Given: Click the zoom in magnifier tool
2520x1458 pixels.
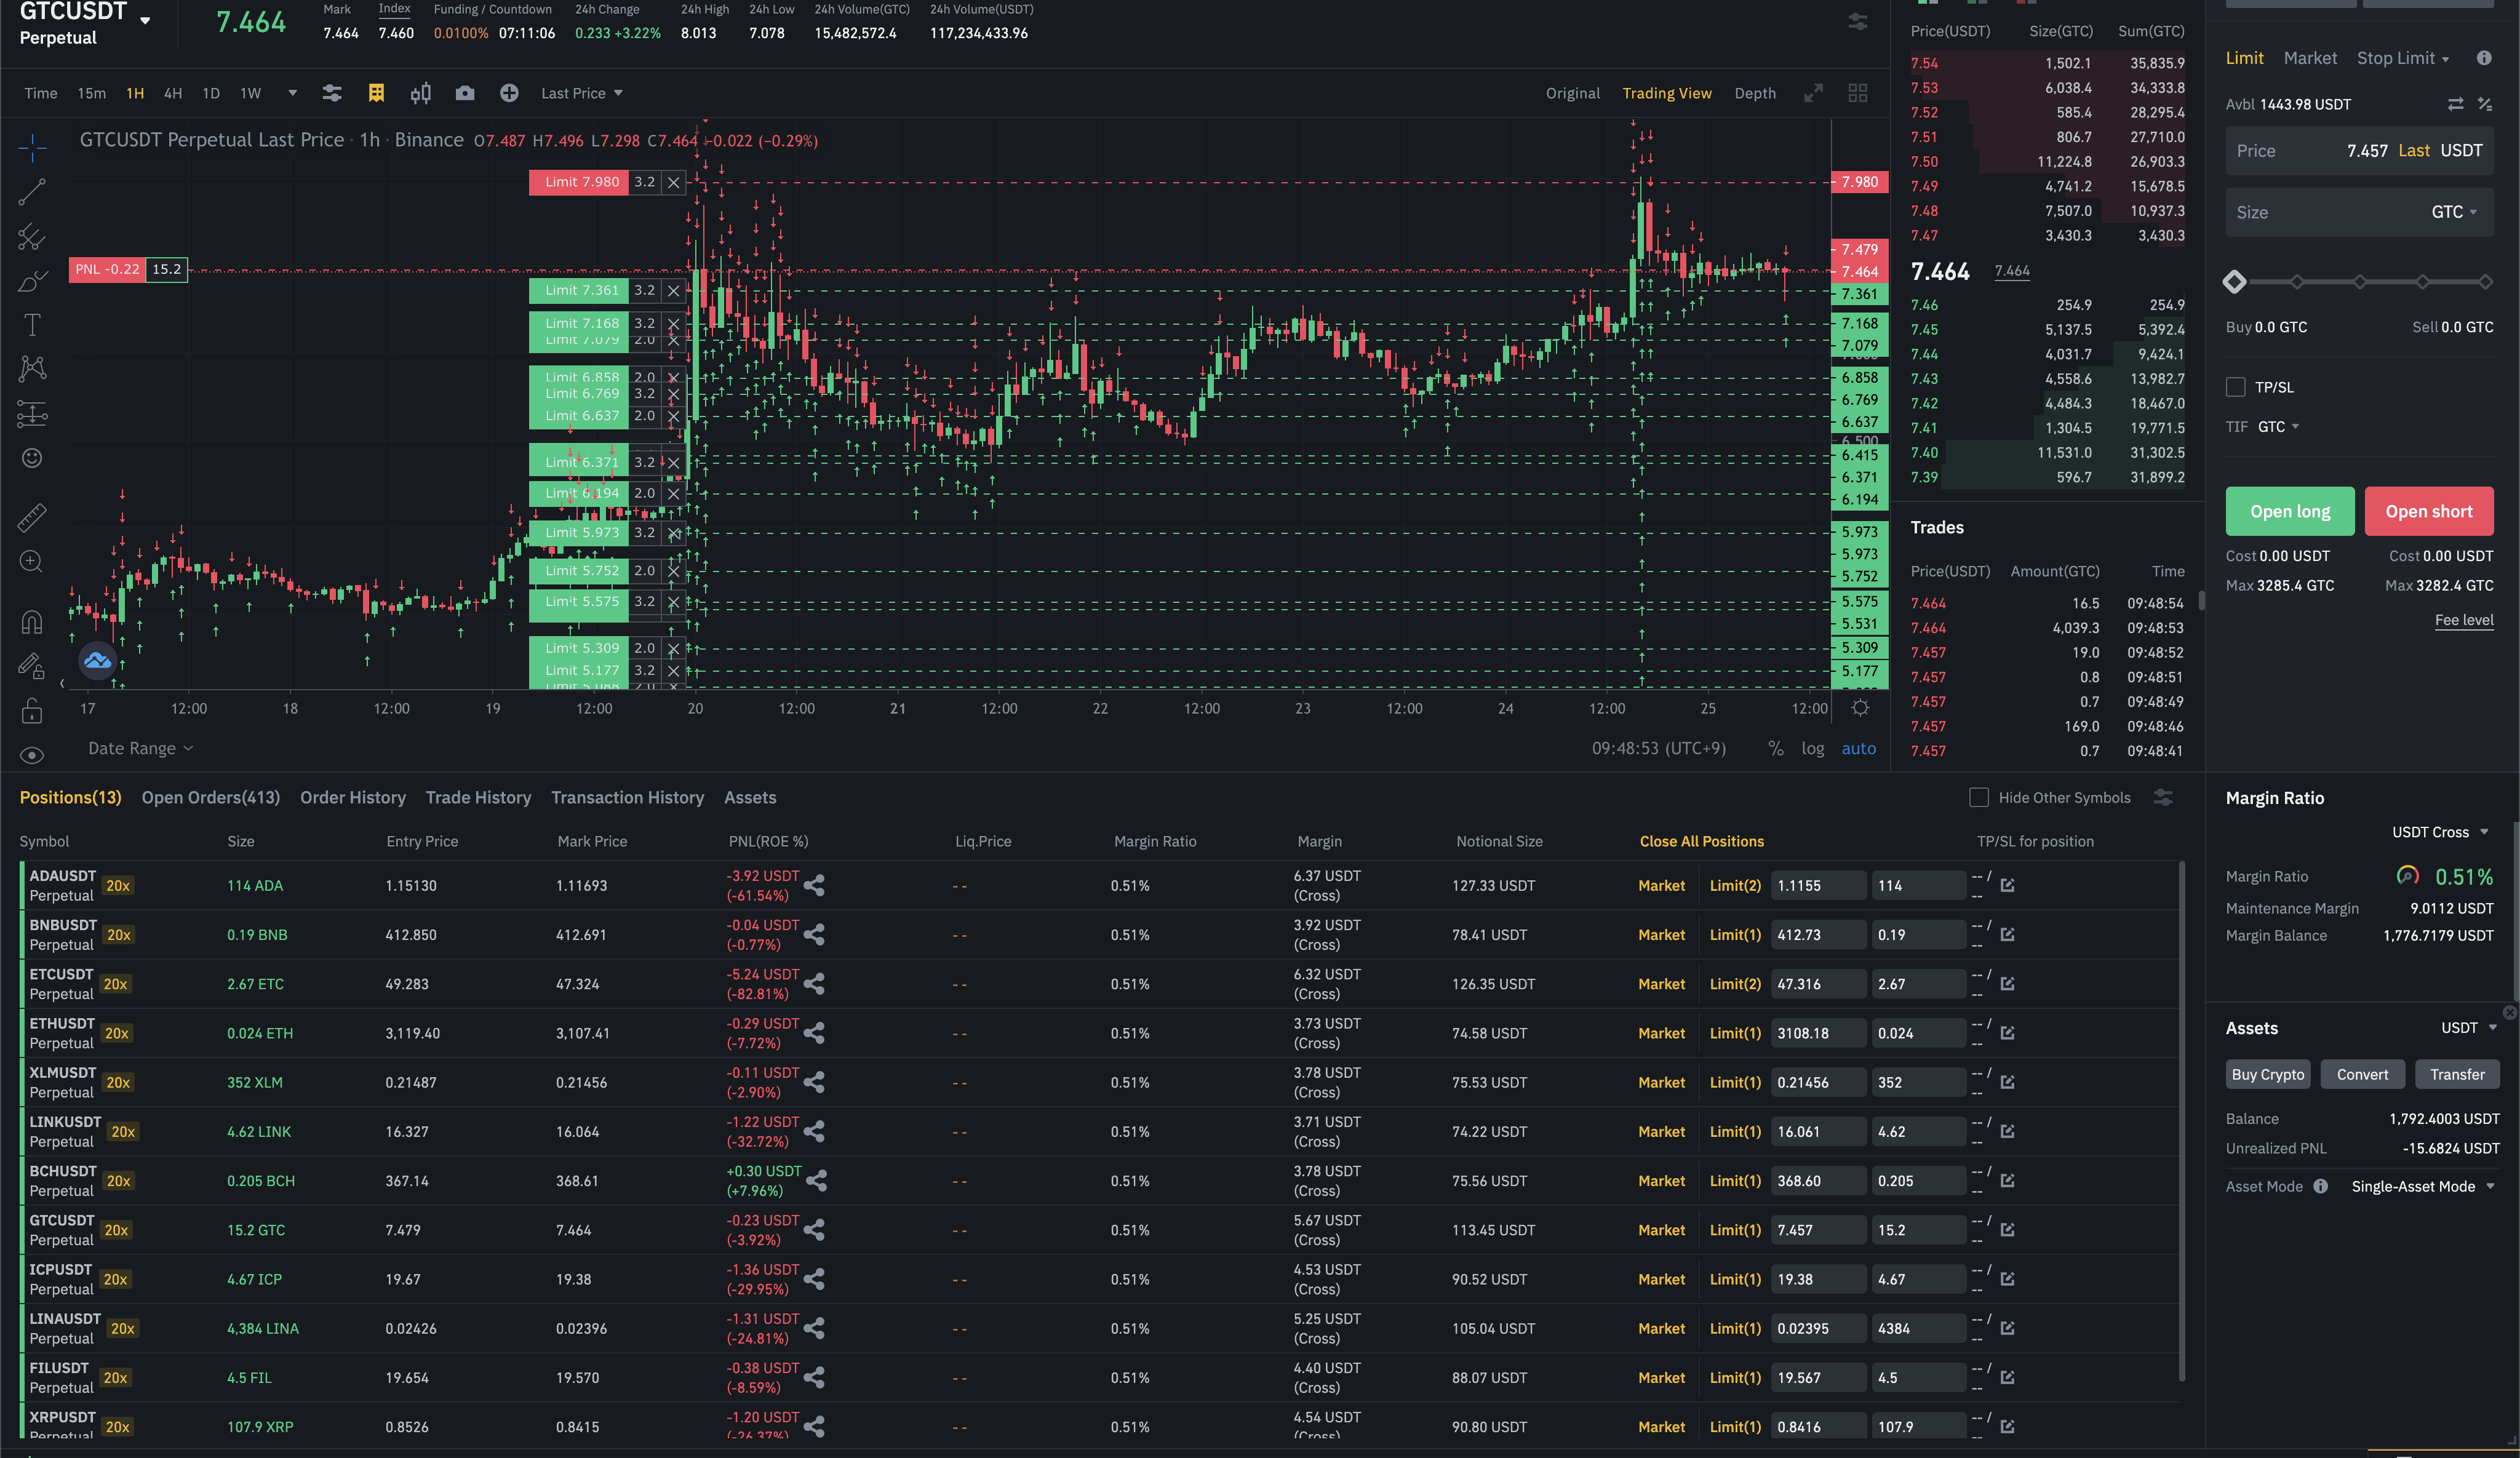Looking at the screenshot, I should (x=32, y=562).
